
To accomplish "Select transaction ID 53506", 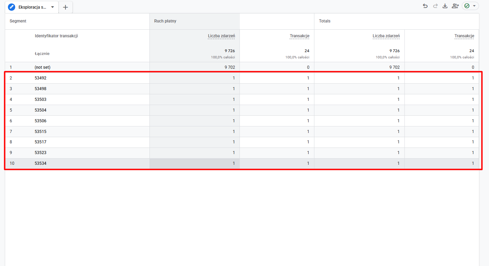I will pos(40,121).
